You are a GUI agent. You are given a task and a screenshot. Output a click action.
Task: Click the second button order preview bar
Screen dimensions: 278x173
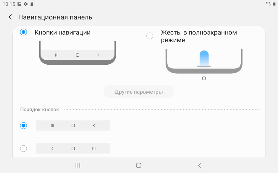point(73,148)
